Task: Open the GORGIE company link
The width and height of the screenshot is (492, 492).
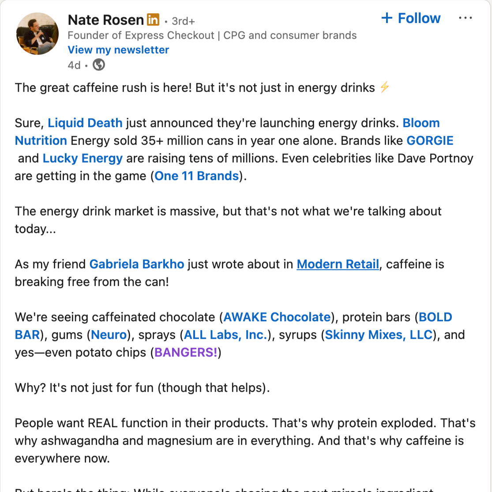Action: tap(430, 141)
